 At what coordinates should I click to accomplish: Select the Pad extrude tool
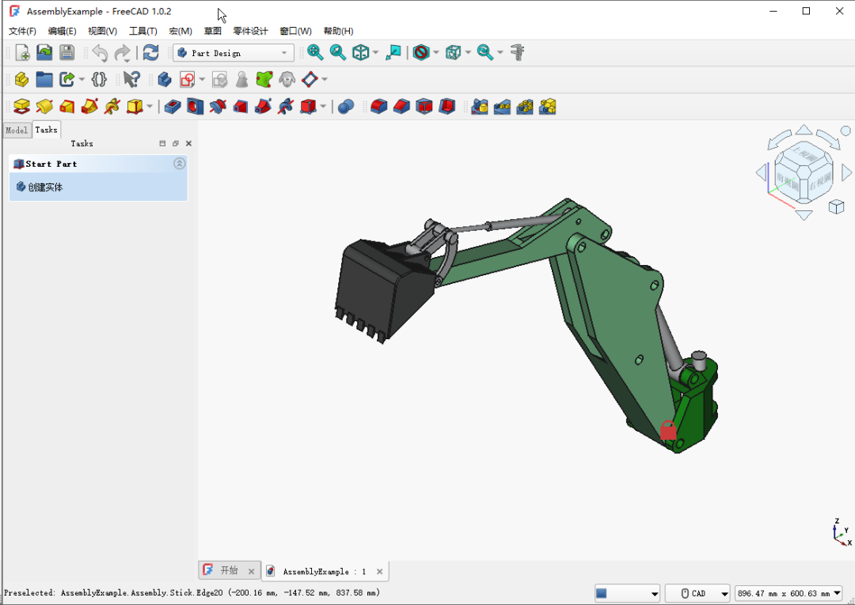(22, 106)
